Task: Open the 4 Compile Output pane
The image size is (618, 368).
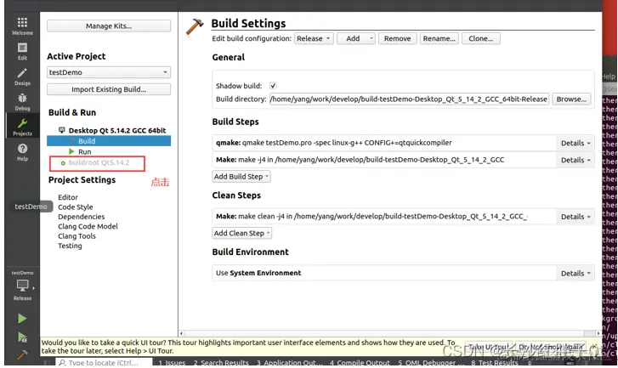Action: point(360,363)
